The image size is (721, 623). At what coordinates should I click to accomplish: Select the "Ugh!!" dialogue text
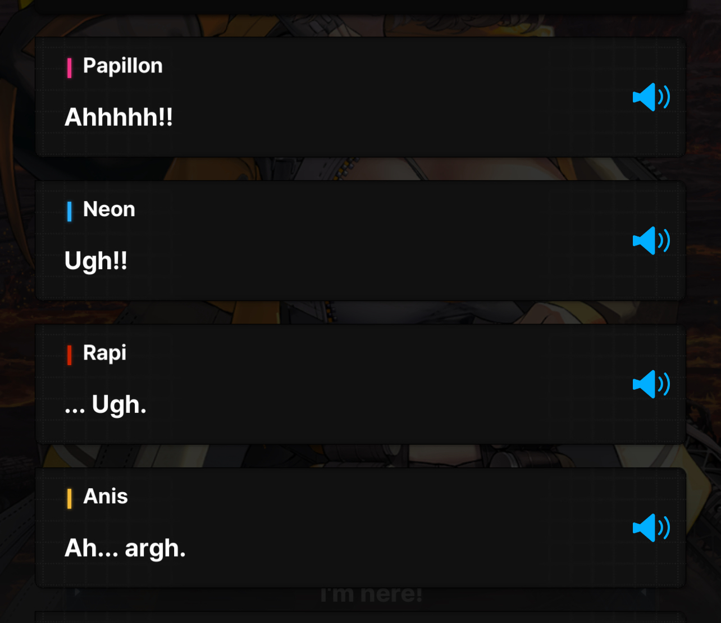(96, 262)
